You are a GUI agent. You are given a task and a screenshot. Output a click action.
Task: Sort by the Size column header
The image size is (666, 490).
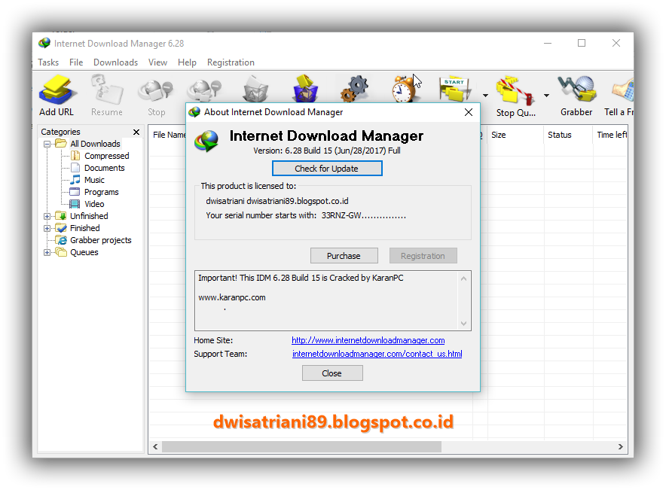coord(499,135)
